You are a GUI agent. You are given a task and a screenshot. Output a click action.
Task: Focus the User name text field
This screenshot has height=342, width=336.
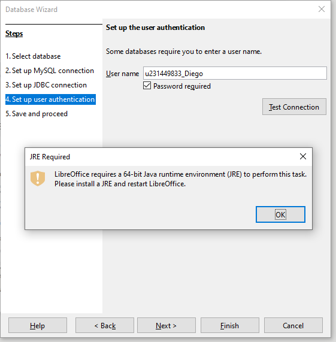(235, 73)
